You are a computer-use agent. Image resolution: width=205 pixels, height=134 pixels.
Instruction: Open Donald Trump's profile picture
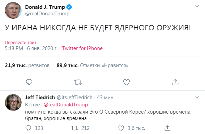pyautogui.click(x=13, y=10)
